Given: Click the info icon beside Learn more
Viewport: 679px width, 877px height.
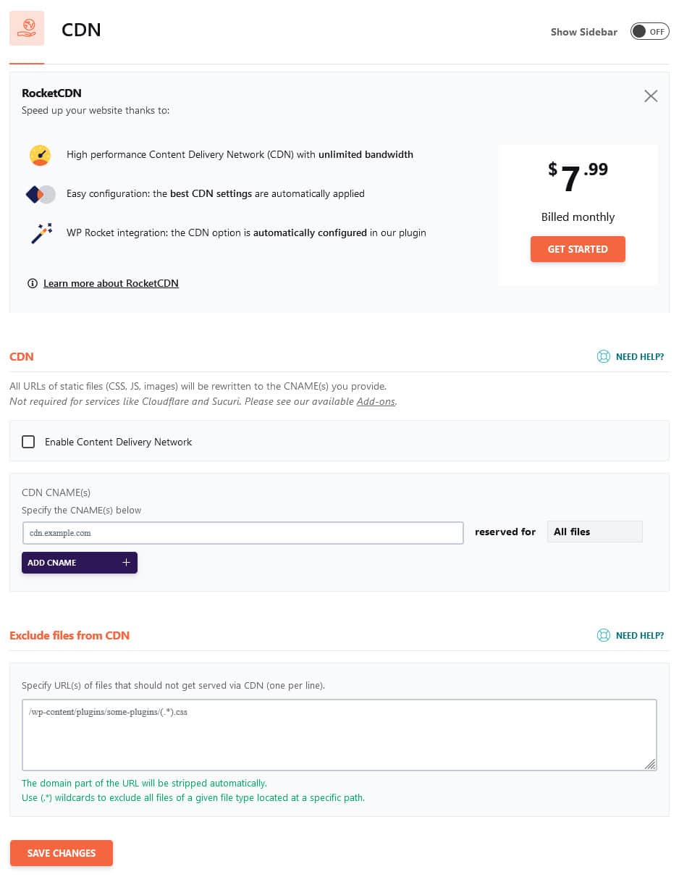Looking at the screenshot, I should (x=32, y=283).
